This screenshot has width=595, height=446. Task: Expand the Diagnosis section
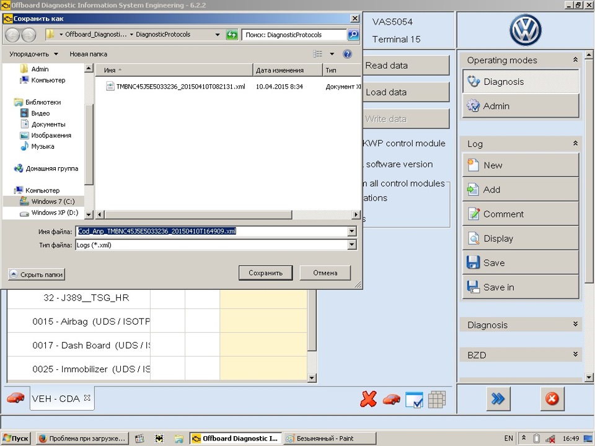pos(575,324)
